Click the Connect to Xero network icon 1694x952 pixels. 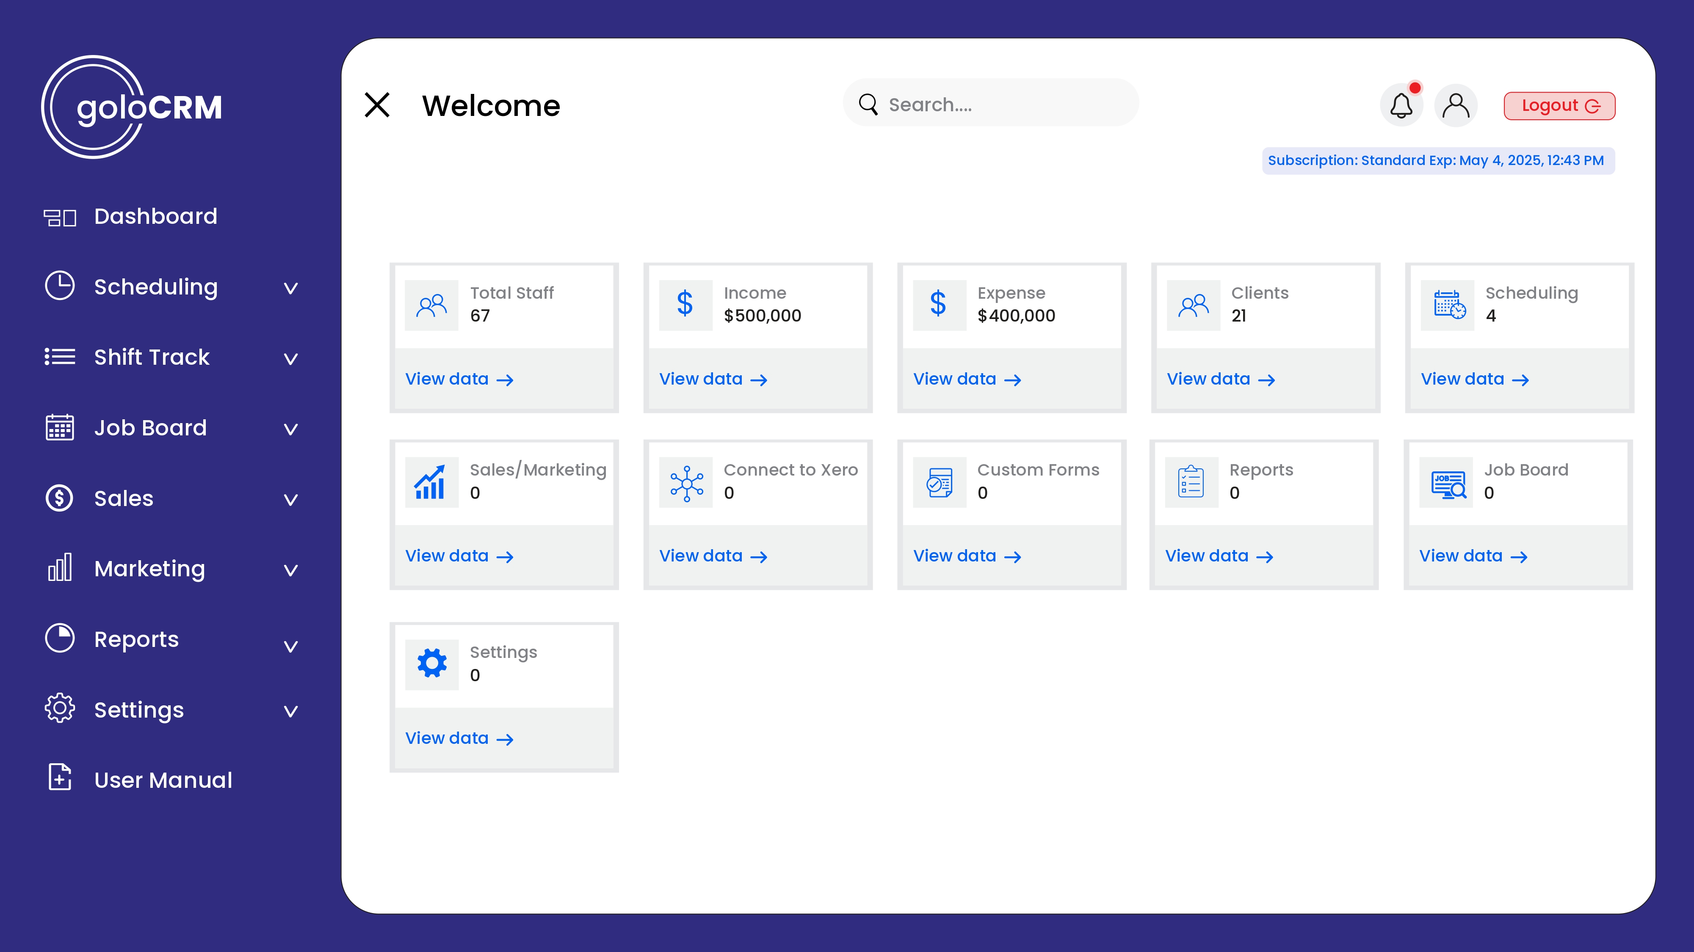tap(686, 483)
